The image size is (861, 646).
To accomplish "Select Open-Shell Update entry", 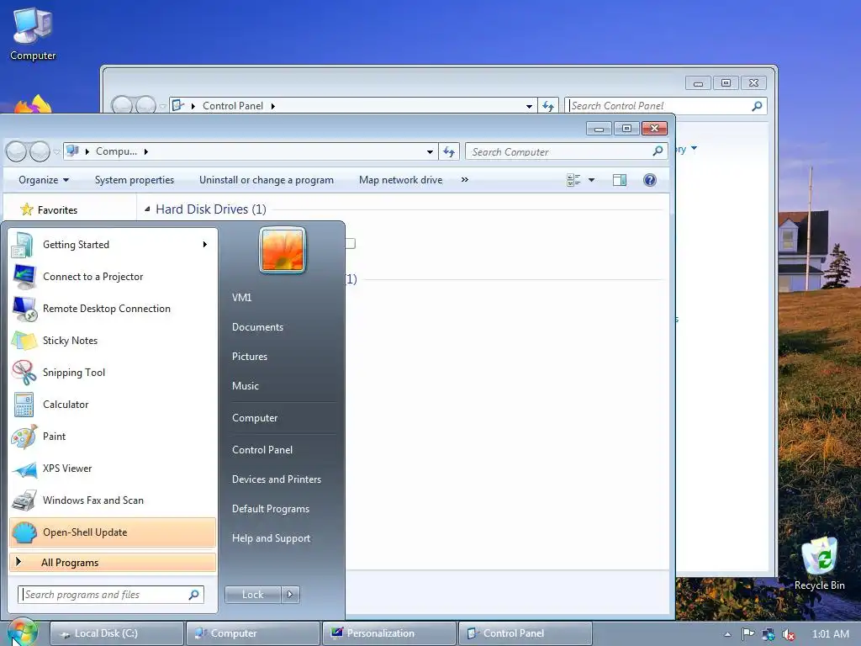I will click(x=113, y=532).
